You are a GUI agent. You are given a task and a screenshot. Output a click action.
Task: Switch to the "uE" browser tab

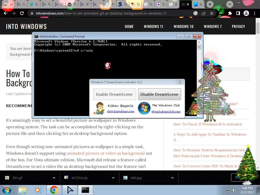(9, 4)
